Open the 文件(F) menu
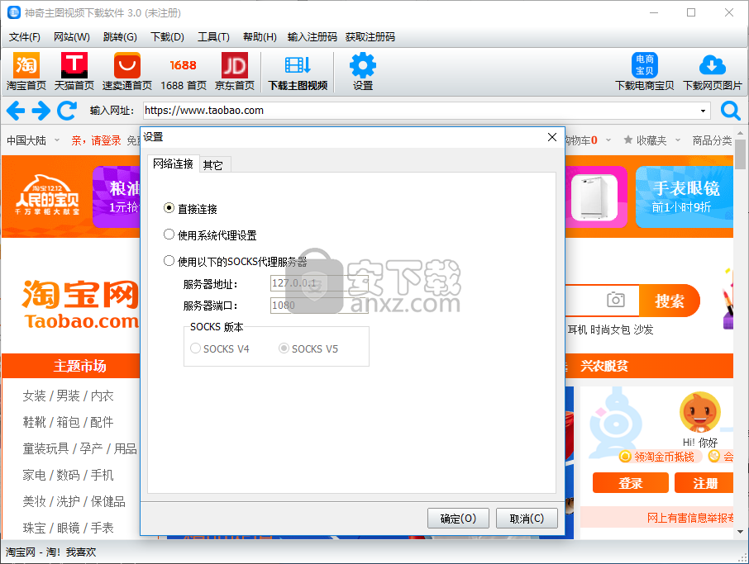This screenshot has height=564, width=749. click(24, 36)
